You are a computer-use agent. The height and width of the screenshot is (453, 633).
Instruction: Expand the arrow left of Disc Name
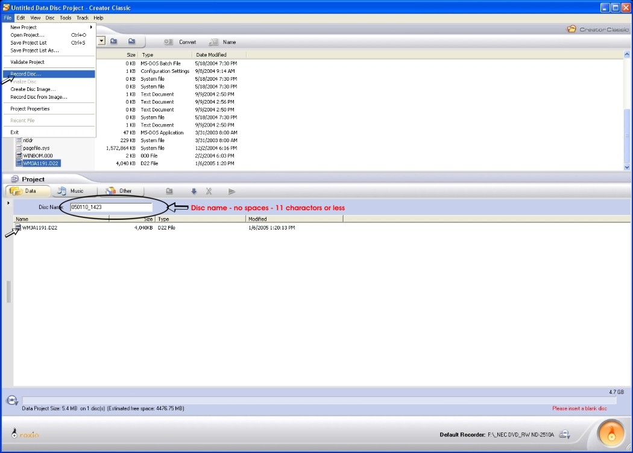[8, 203]
